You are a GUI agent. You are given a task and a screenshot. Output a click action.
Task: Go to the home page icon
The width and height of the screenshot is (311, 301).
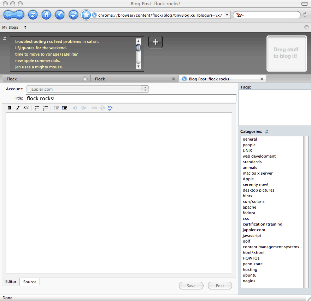pos(46,15)
